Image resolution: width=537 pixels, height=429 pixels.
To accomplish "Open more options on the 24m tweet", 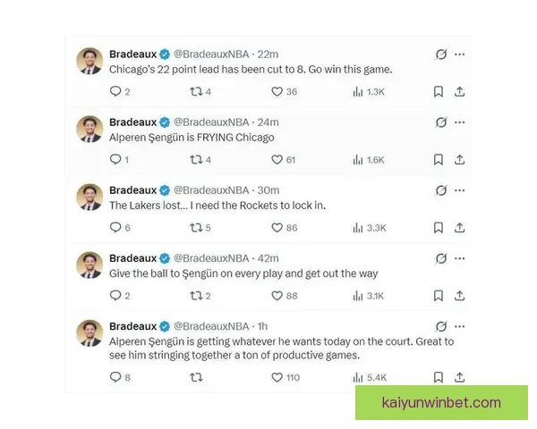I will [460, 122].
